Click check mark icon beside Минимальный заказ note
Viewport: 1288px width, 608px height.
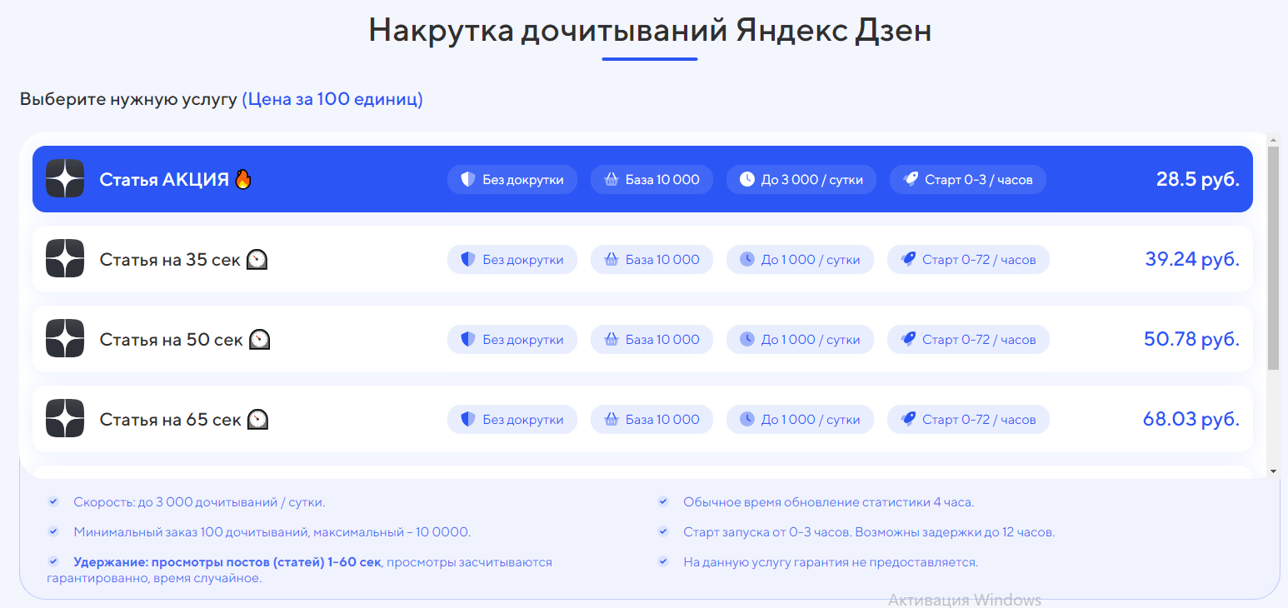[53, 531]
